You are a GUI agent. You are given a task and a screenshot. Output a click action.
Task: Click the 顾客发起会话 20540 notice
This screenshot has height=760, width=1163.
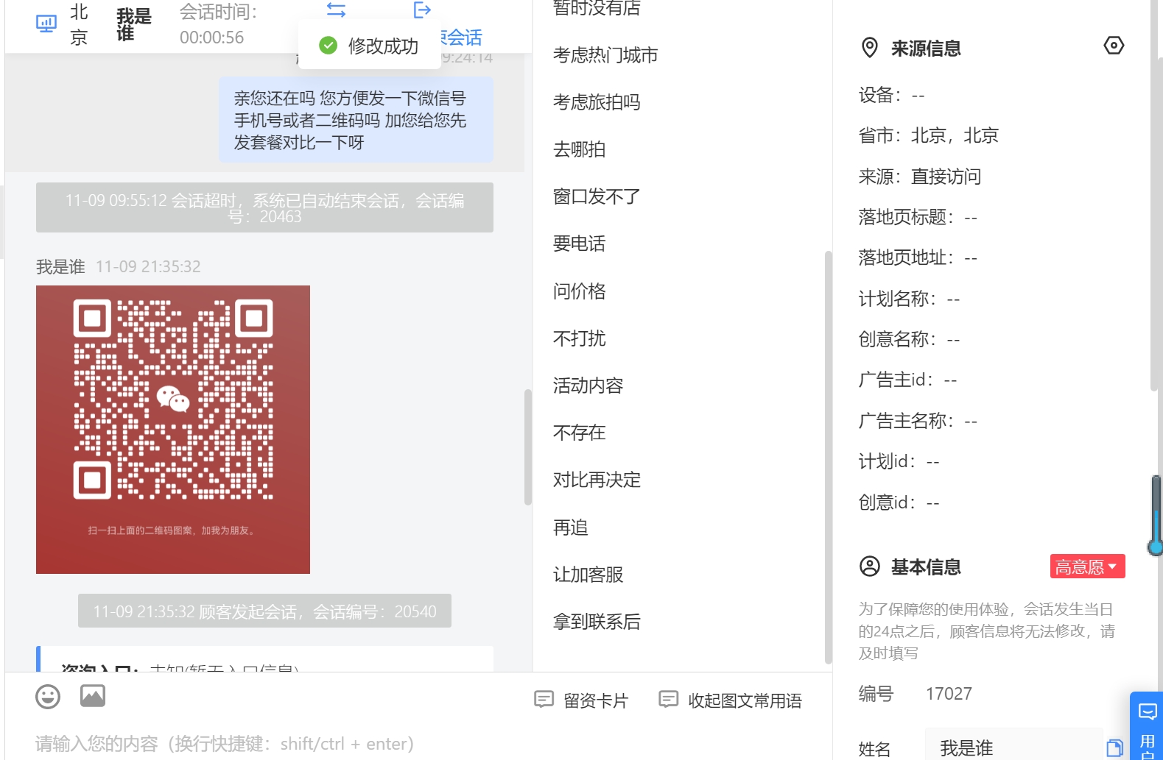[264, 611]
